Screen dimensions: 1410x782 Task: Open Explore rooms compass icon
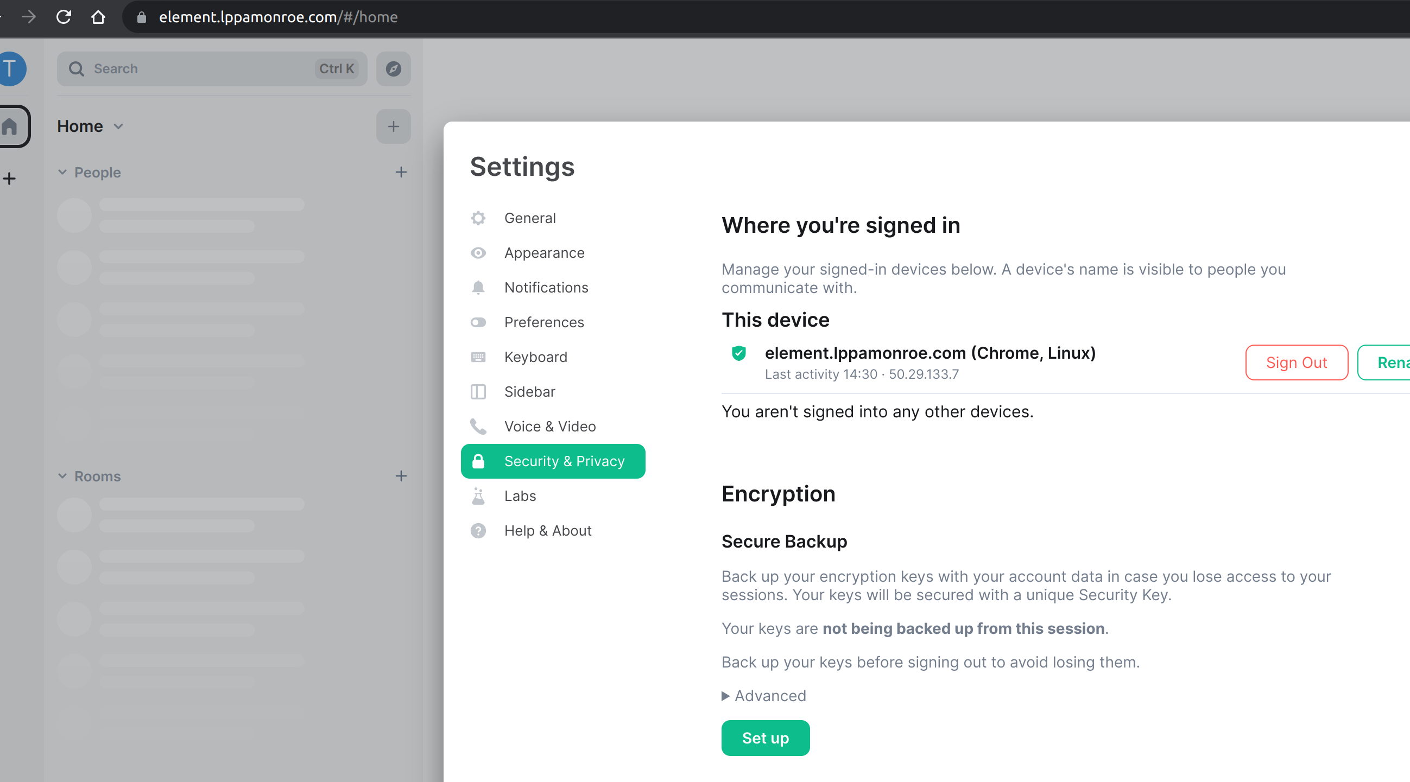click(x=393, y=69)
